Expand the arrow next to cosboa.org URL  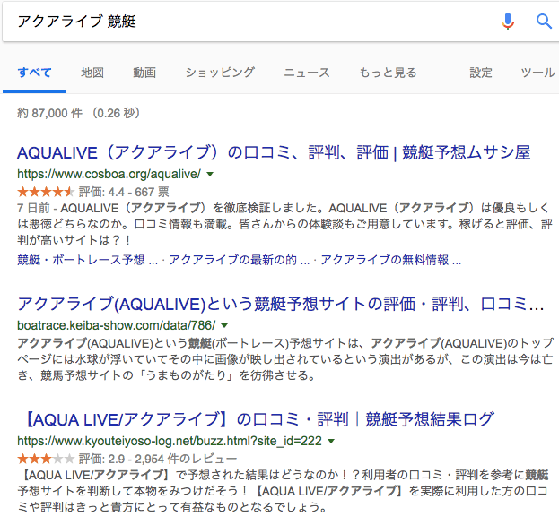tap(210, 174)
